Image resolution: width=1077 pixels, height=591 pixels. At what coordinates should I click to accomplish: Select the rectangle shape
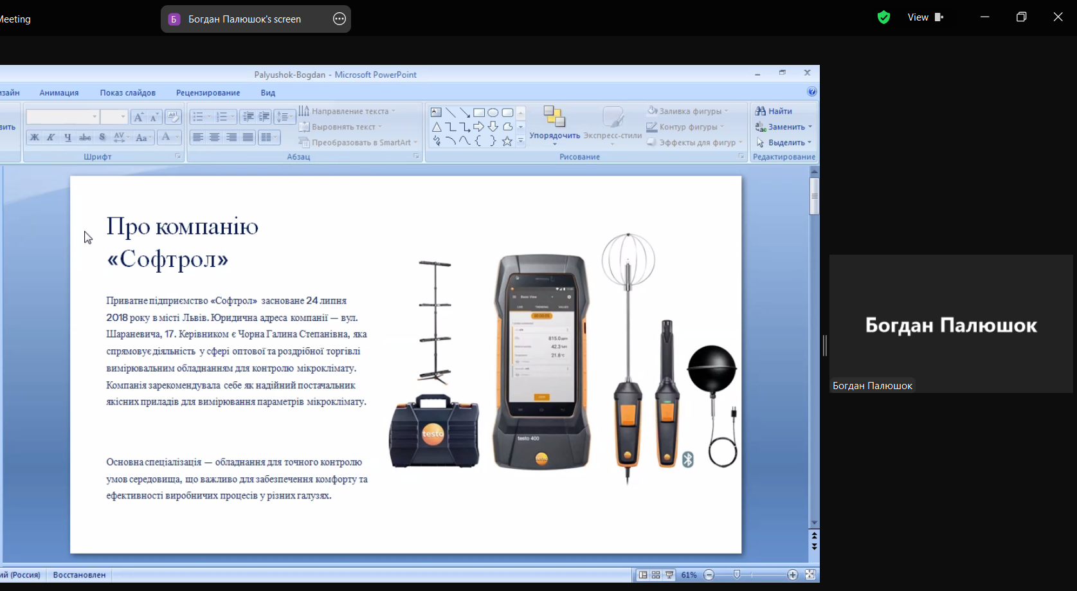(x=479, y=112)
